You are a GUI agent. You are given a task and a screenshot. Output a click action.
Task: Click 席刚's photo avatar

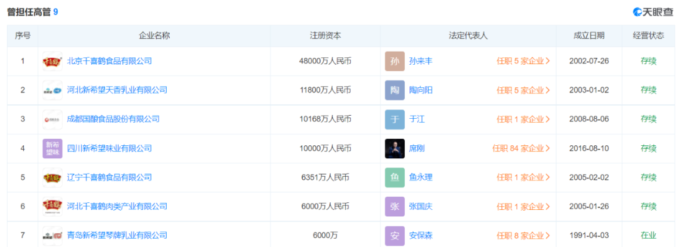(394, 148)
